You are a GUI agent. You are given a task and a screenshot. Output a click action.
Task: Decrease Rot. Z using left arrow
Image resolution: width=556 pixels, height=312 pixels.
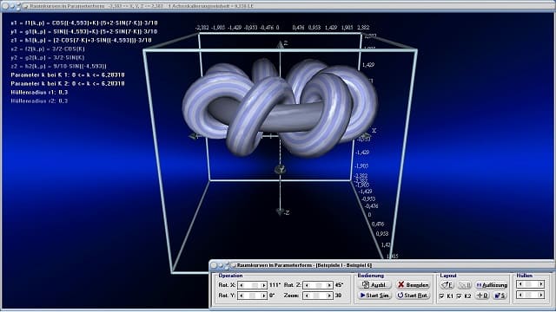307,285
